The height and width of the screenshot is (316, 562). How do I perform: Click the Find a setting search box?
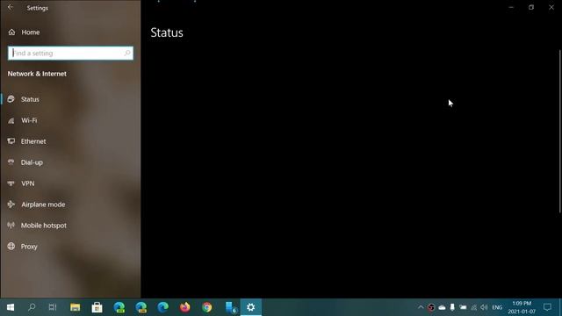pos(70,53)
